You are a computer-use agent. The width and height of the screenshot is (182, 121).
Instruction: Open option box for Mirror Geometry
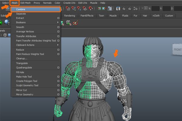coord(58,94)
